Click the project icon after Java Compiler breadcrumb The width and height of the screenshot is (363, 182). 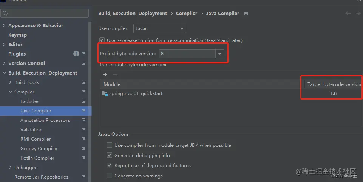point(246,14)
